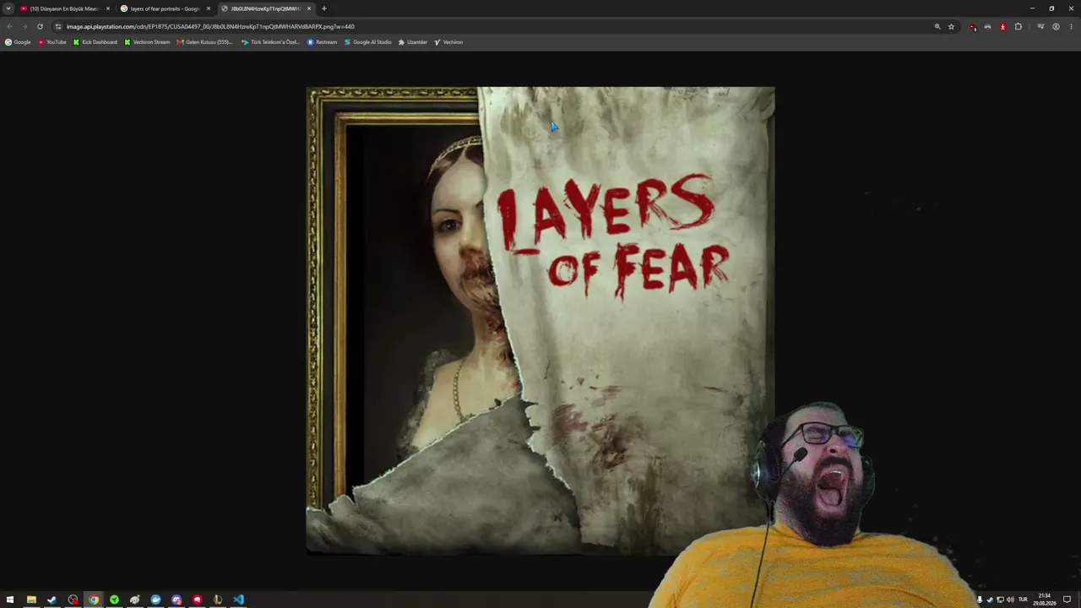Open the Chrome profile menu
The width and height of the screenshot is (1081, 608).
coord(1056,26)
